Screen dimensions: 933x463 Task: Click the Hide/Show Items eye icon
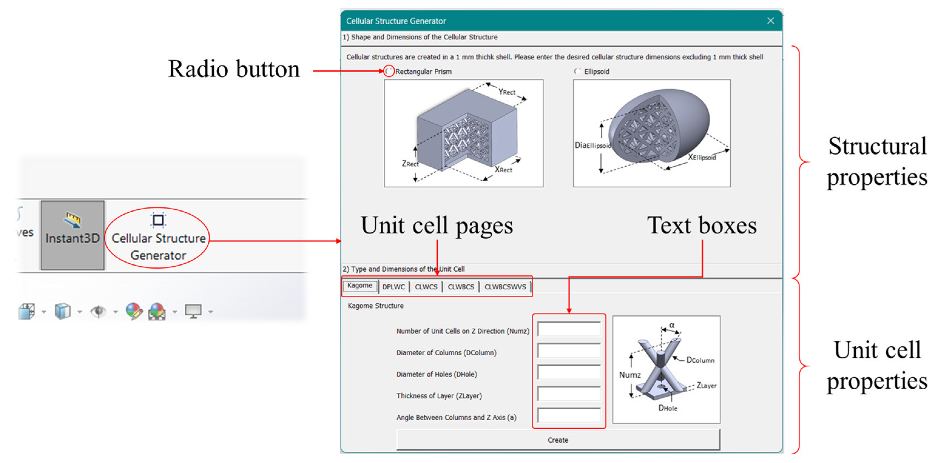pos(98,311)
